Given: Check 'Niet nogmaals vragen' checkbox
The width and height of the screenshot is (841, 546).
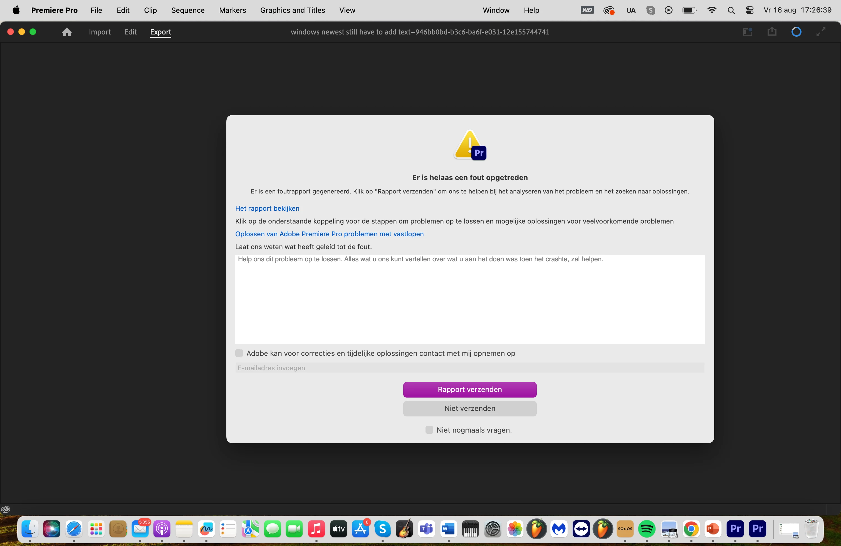Looking at the screenshot, I should (429, 430).
